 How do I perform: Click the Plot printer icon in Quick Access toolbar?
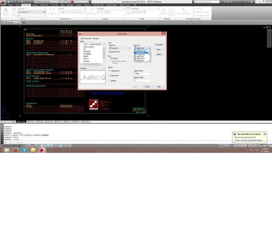[x=22, y=2]
